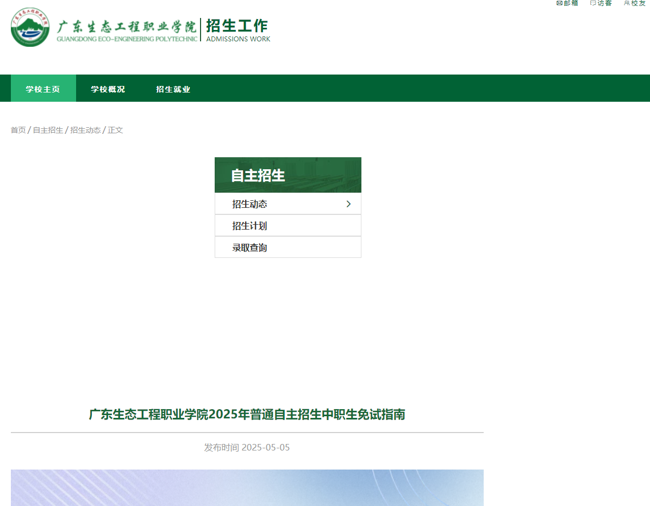Open the 2025年普通自主招生中职生免试指南 article title

tap(248, 415)
